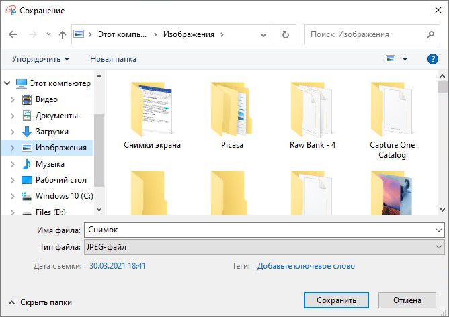Hide the folders pane via Скрыть папки
The width and height of the screenshot is (449, 317).
40,302
